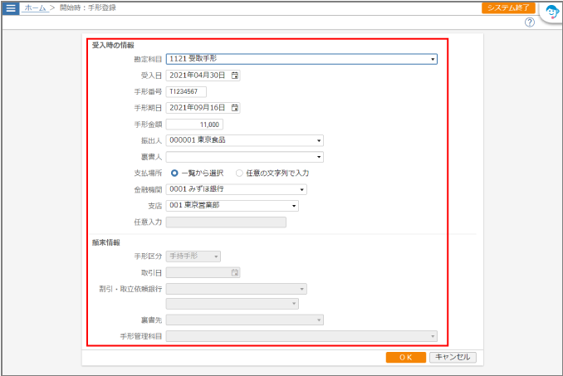Screen dimensions: 563x376
Task: Click the 手形期日 date field
Action: [x=198, y=108]
